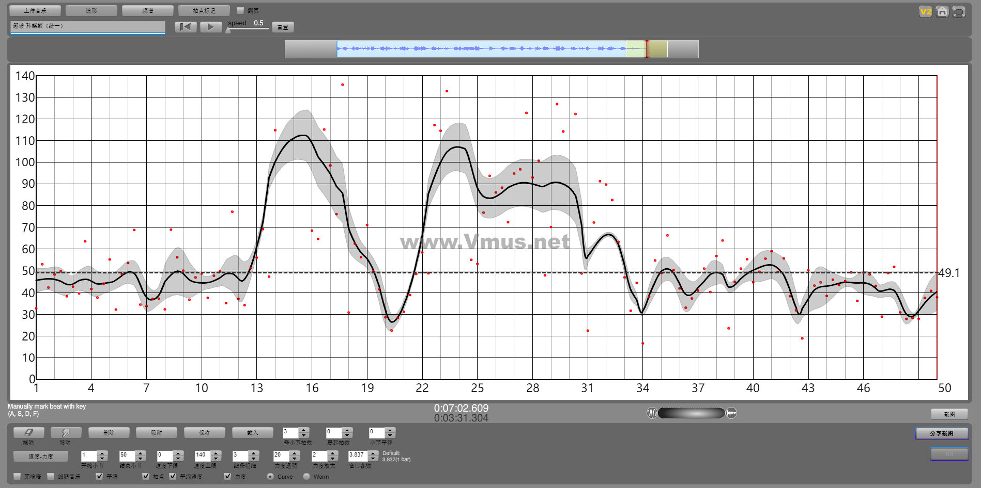Select the move (移动) tool

point(66,433)
